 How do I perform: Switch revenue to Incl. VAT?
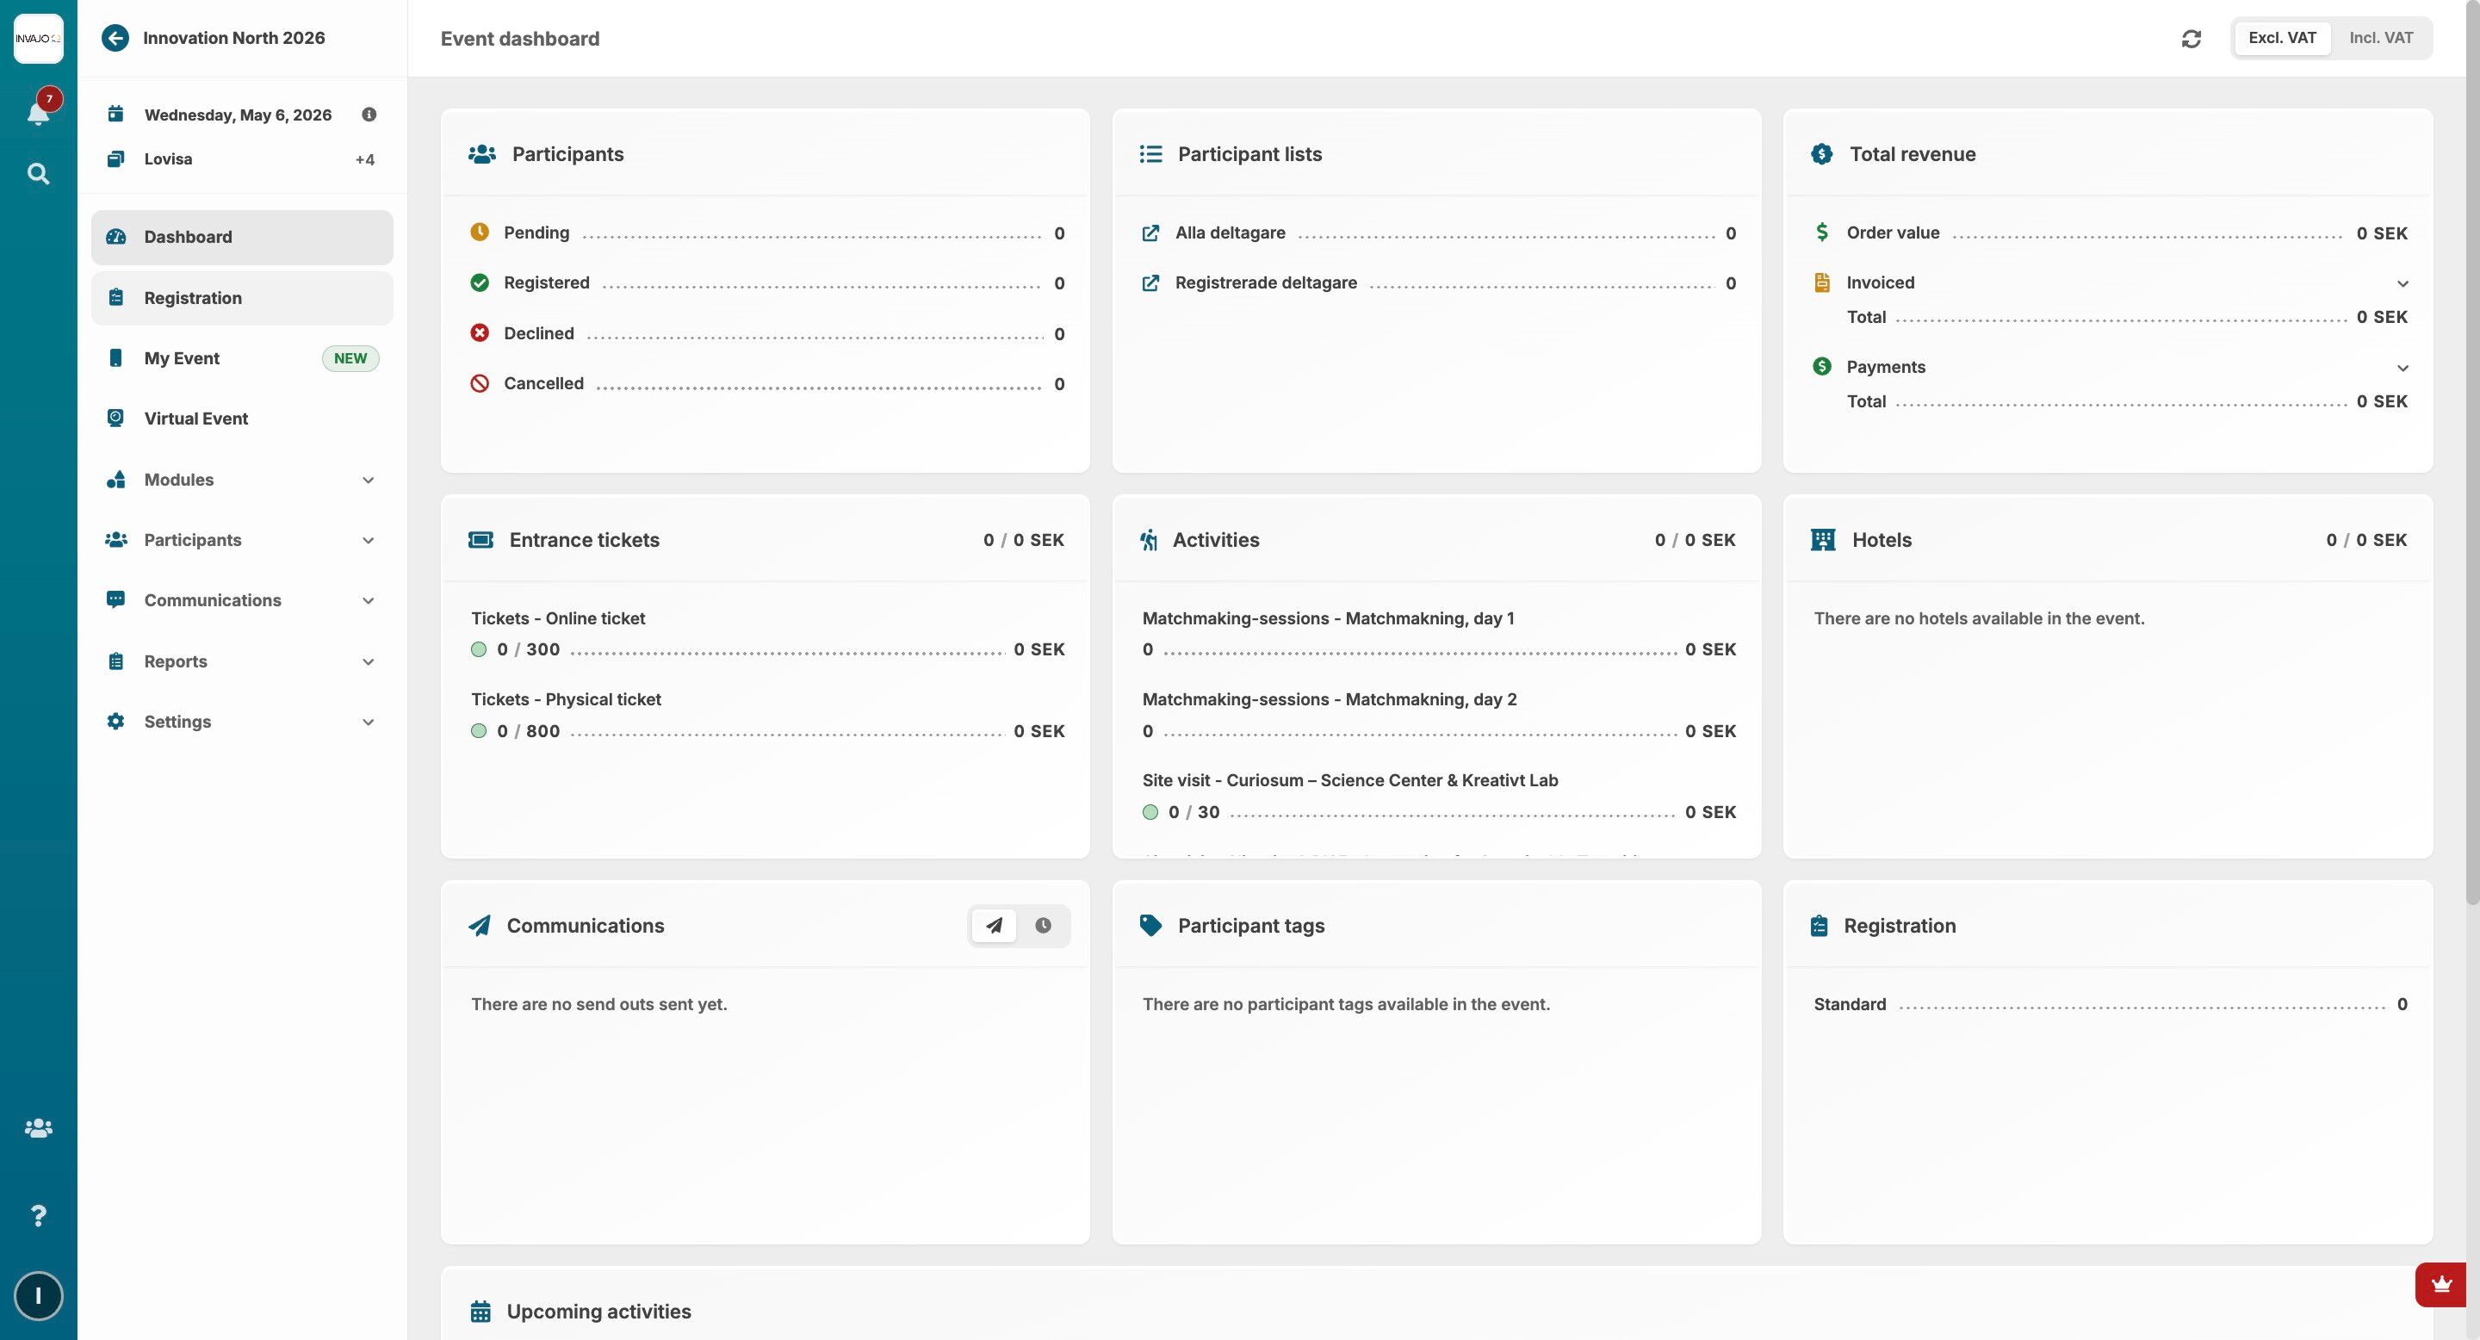tap(2380, 39)
